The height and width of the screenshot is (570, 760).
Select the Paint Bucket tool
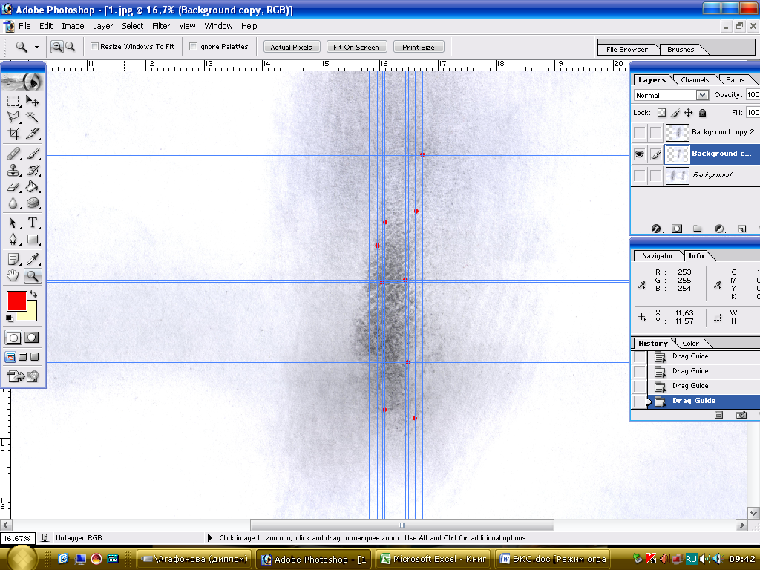[x=33, y=187]
